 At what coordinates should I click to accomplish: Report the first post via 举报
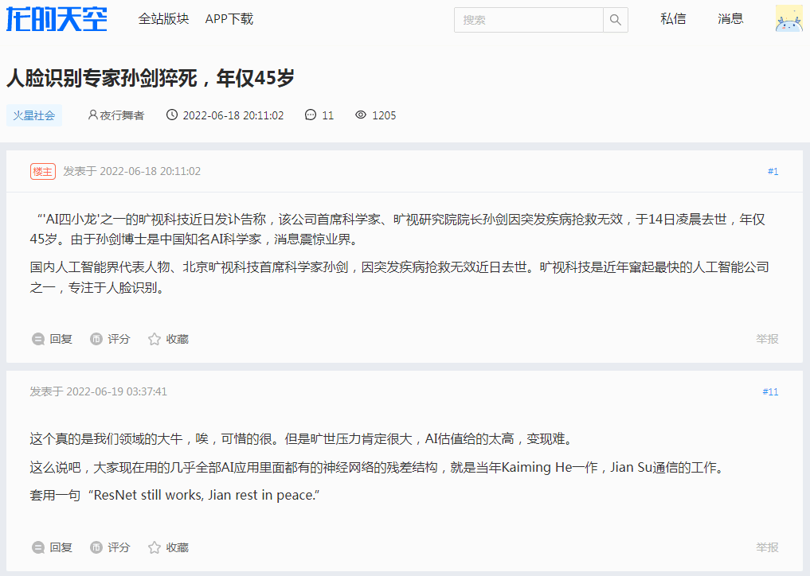coord(767,339)
